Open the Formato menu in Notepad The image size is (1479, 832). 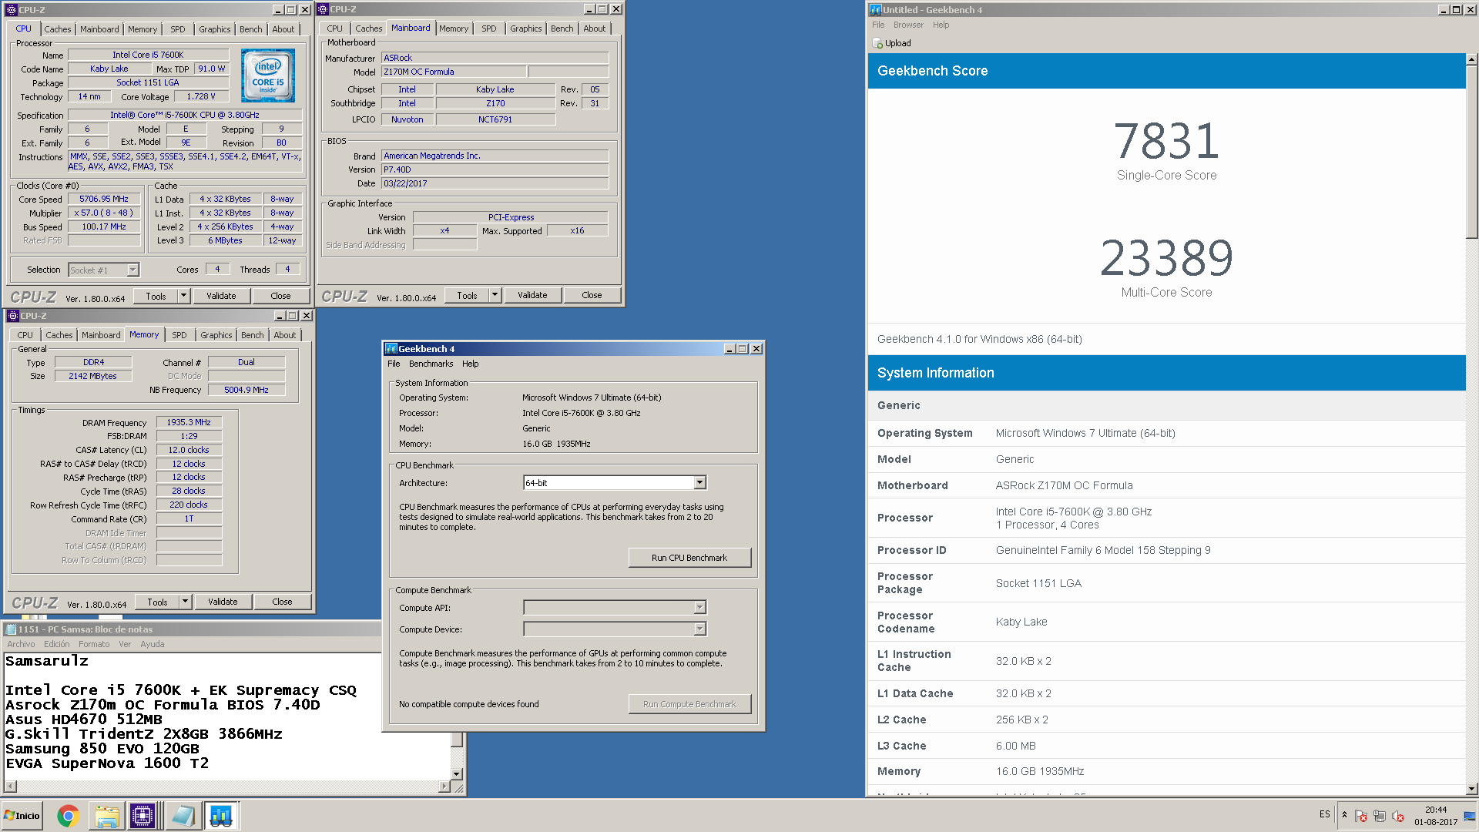(94, 644)
